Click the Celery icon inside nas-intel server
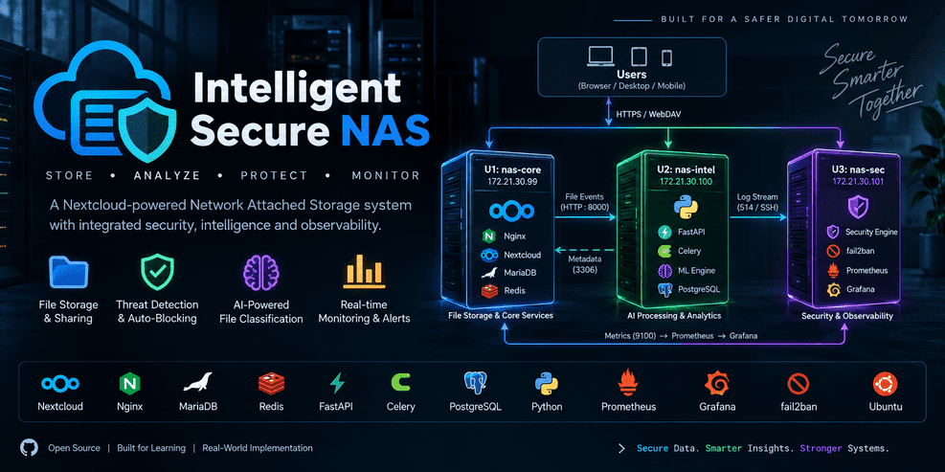This screenshot has height=472, width=945. (x=665, y=251)
